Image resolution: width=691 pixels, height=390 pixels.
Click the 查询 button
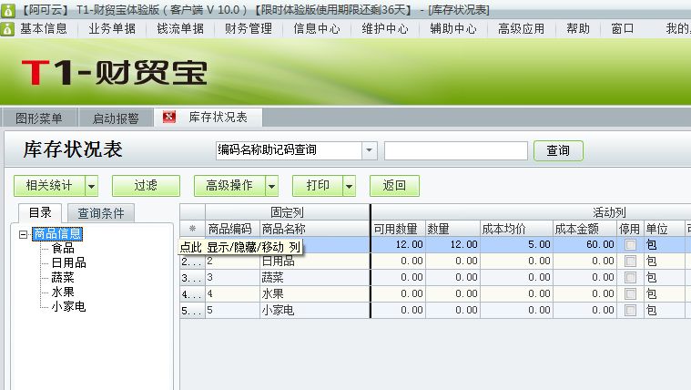pyautogui.click(x=558, y=150)
